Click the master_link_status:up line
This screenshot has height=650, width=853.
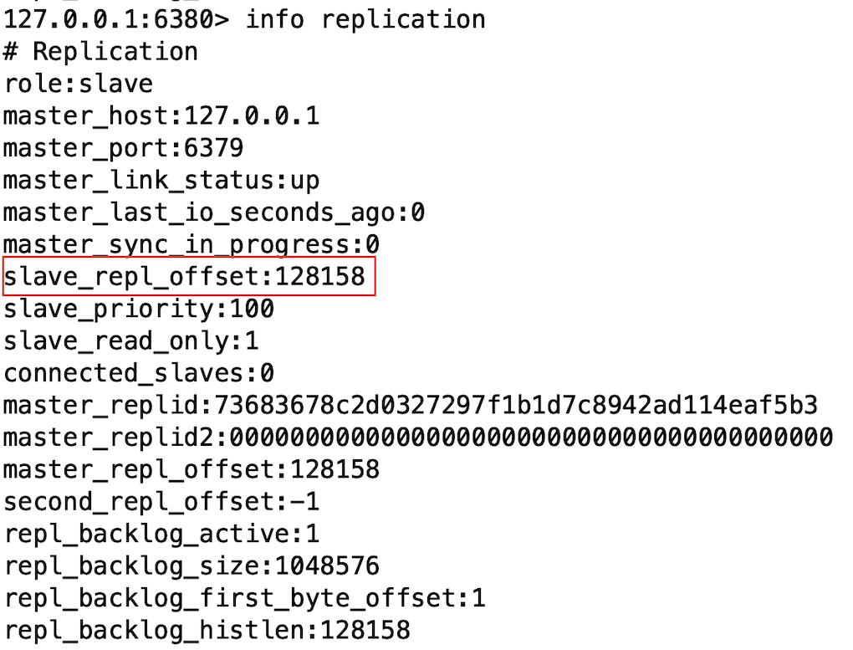click(161, 181)
